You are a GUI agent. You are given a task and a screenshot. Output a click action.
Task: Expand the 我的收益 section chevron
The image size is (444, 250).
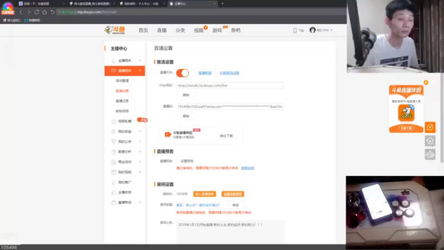pos(140,132)
